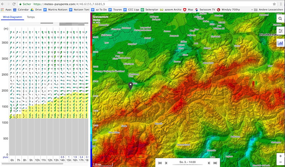
Task: Jump to the next day with the fast-forward button
Action: click(x=215, y=163)
